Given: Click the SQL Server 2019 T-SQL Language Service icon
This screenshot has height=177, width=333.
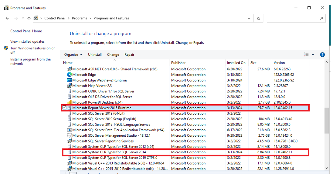Looking at the screenshot, I should (70, 125).
